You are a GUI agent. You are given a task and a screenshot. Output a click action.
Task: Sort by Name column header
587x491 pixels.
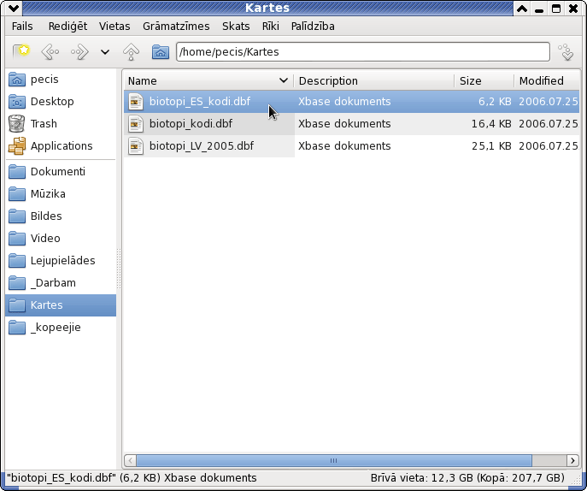[x=208, y=81]
